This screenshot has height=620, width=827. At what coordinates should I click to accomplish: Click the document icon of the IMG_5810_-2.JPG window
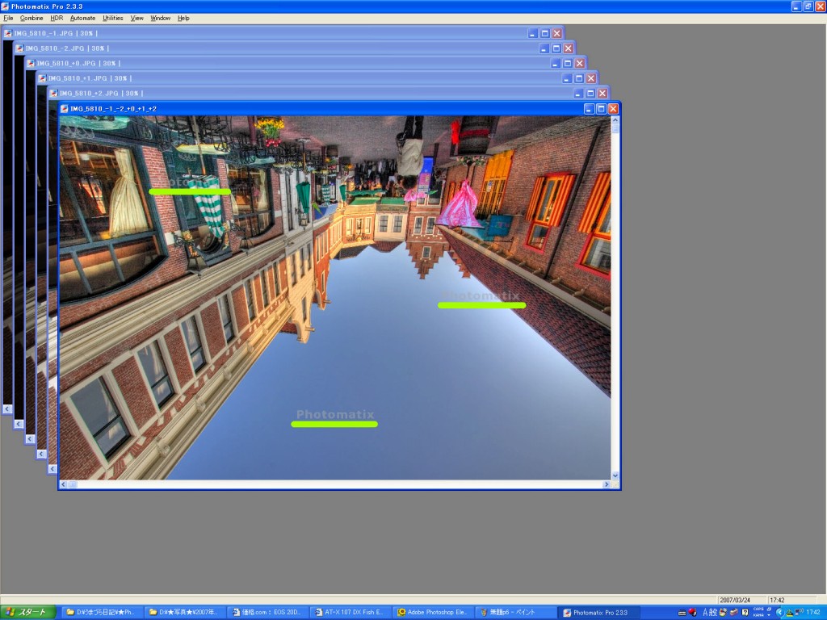point(19,48)
